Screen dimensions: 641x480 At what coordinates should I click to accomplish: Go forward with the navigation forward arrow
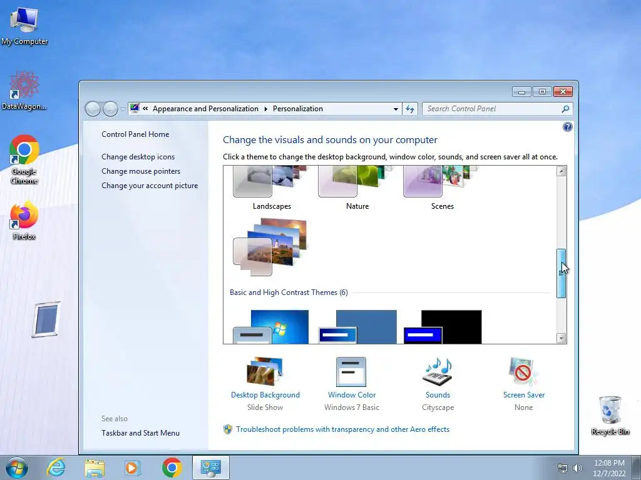click(110, 109)
